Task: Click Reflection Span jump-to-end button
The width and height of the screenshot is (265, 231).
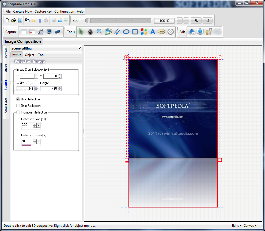Action: pos(39,142)
